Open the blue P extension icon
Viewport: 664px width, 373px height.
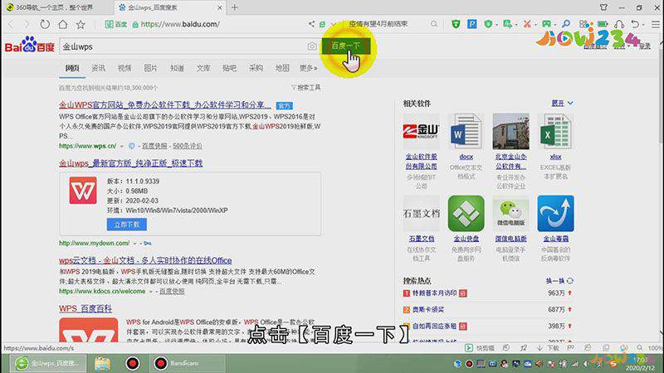click(x=472, y=24)
